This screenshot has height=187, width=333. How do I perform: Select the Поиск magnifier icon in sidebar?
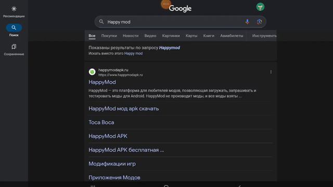tap(14, 28)
